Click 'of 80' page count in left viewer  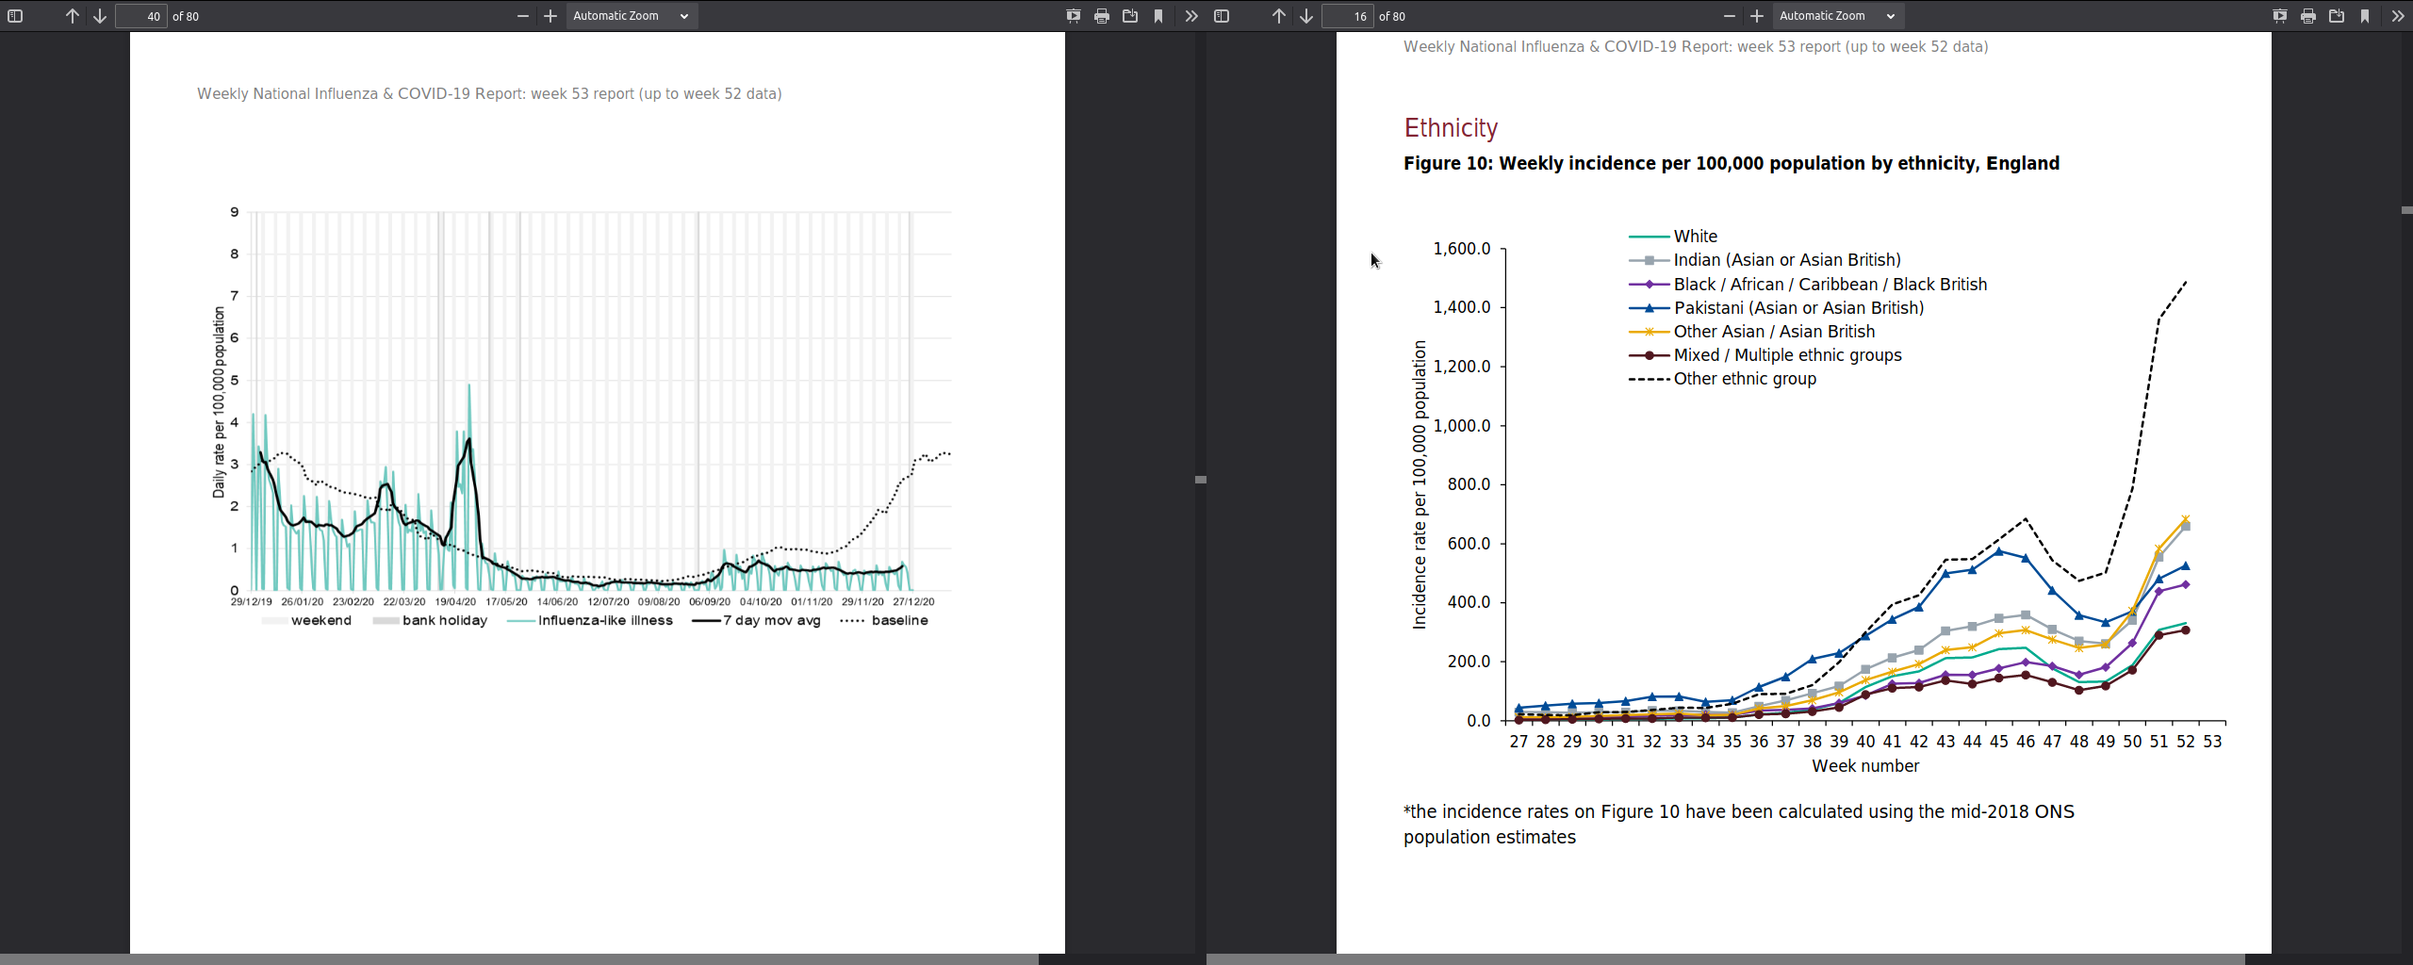point(186,16)
